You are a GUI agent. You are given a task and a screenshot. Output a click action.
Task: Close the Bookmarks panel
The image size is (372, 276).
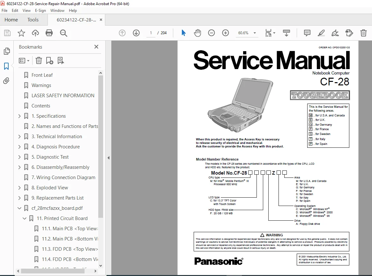tap(96, 47)
